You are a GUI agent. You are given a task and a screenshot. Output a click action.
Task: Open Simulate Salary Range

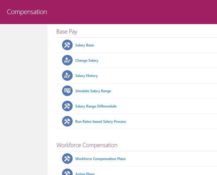coord(93,91)
